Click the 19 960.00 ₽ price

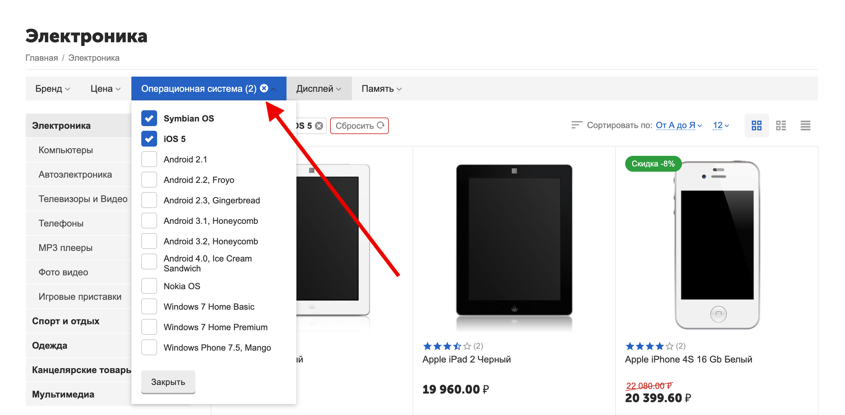click(456, 389)
